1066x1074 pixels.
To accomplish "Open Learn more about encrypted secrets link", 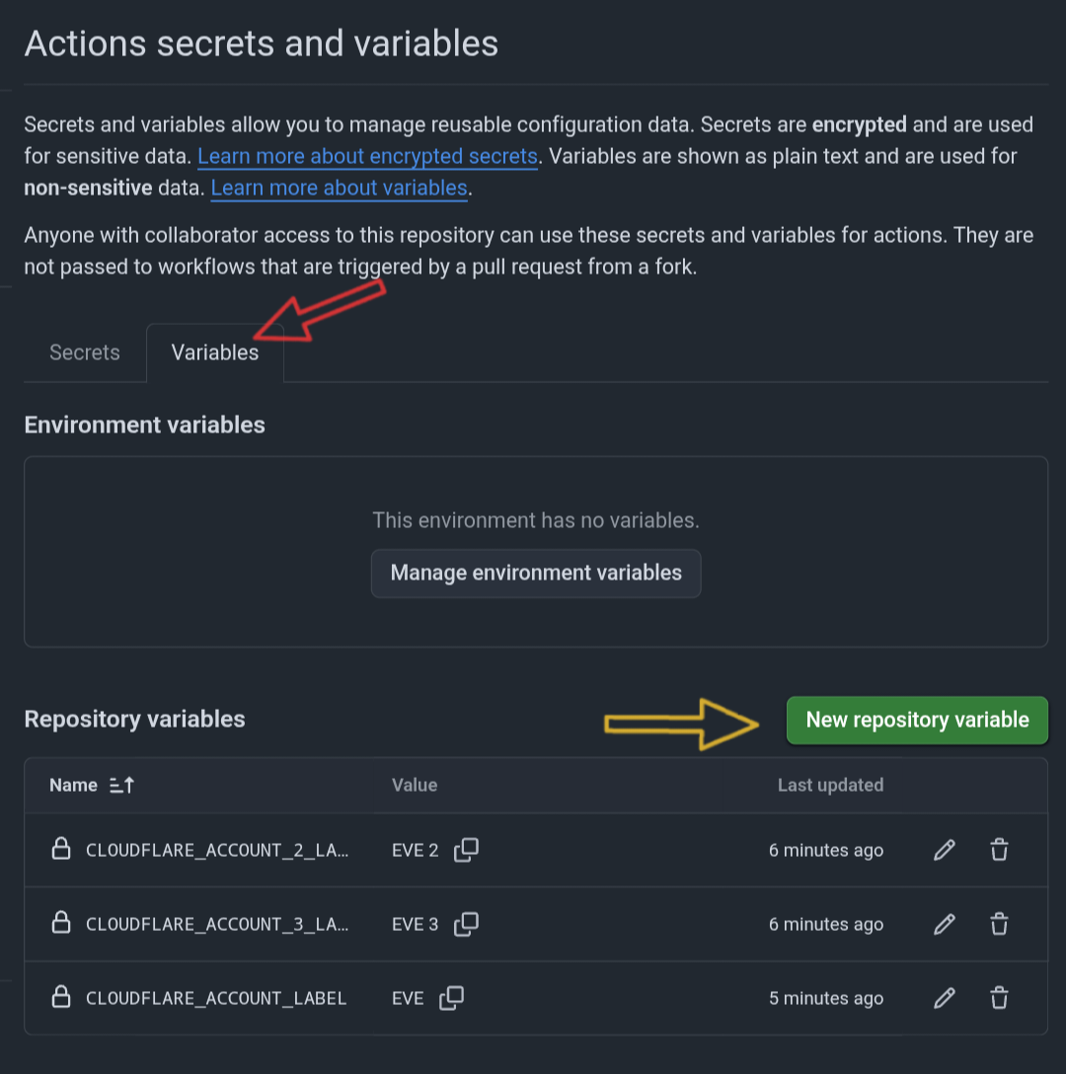I will [x=367, y=156].
